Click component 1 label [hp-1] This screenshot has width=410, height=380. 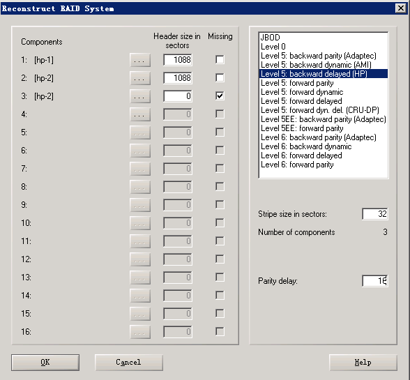click(x=44, y=60)
